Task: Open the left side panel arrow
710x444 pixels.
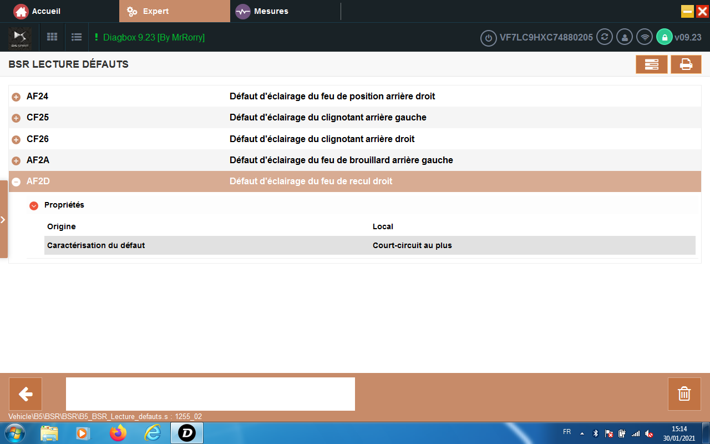Action: (3, 219)
